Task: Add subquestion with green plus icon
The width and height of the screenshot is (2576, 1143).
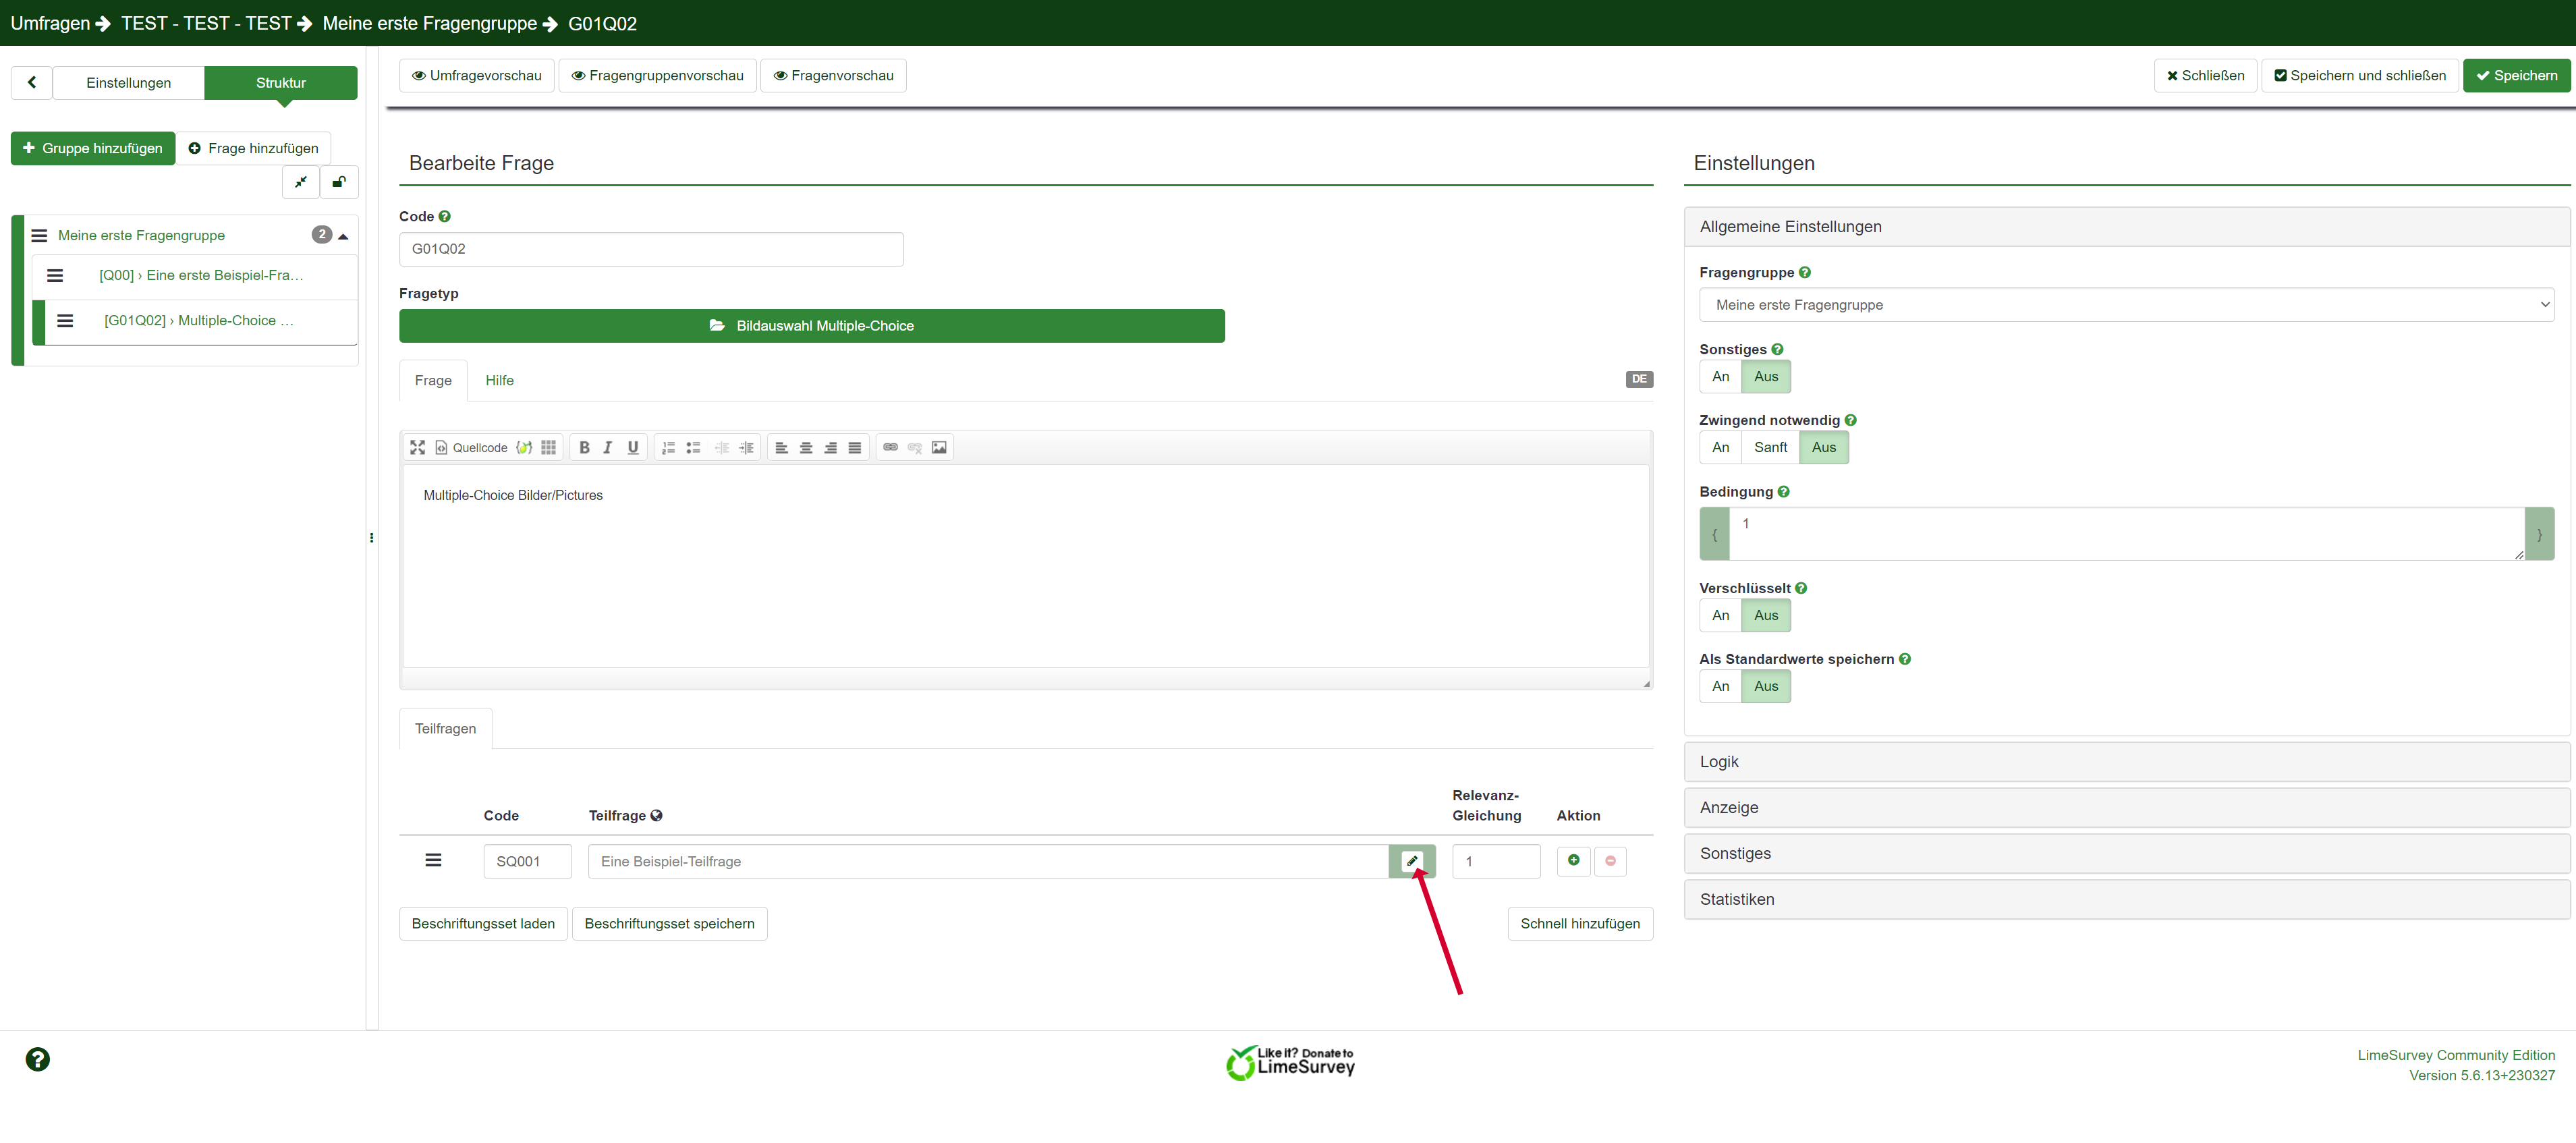Action: [1573, 861]
